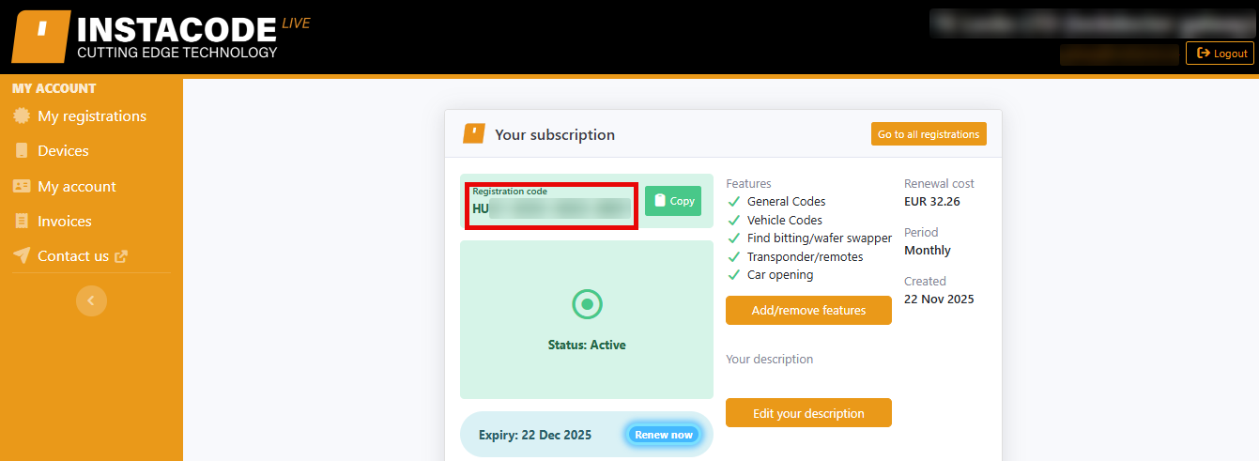Image resolution: width=1259 pixels, height=461 pixels.
Task: Click the 'Created' label
Action: [925, 281]
